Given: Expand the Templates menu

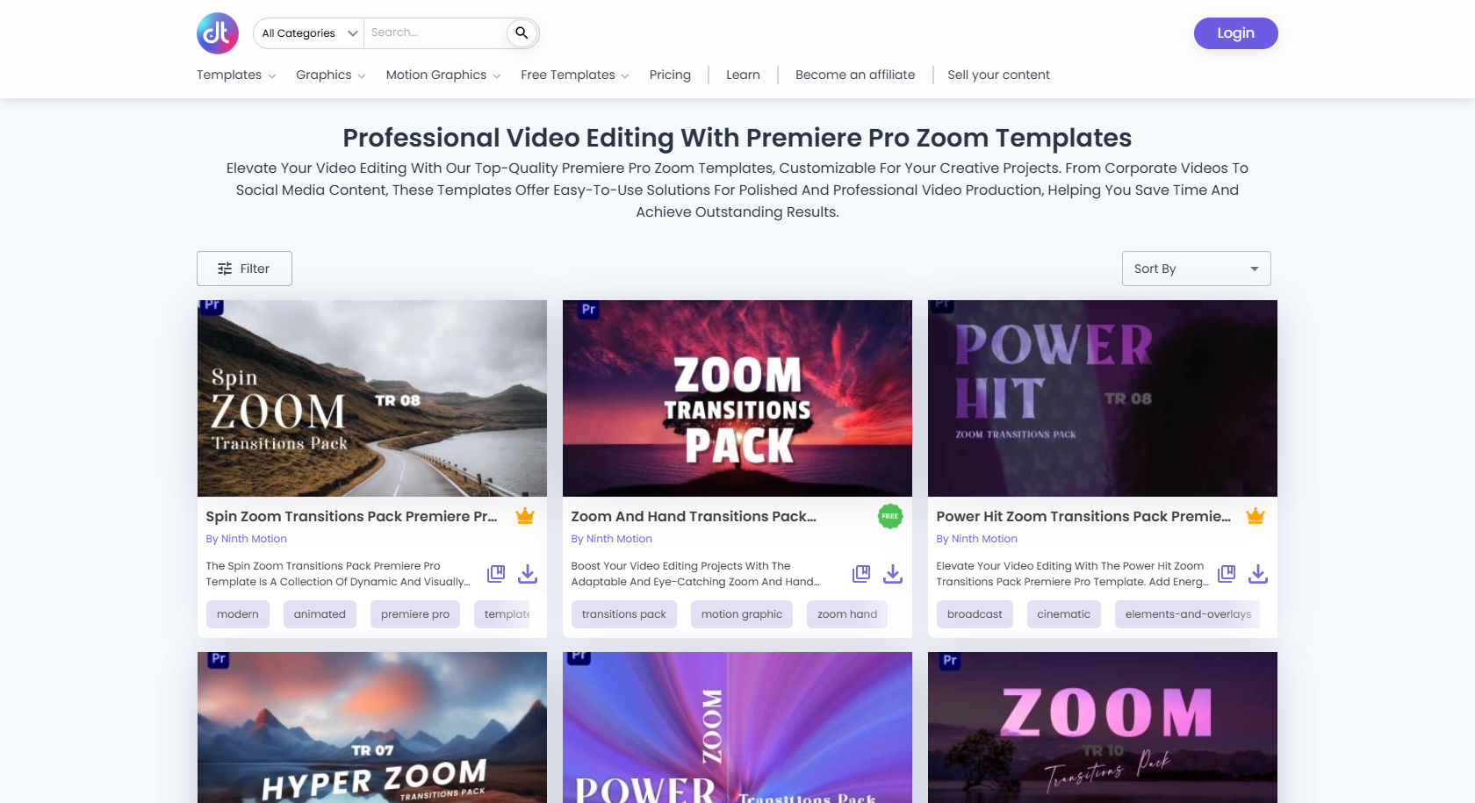Looking at the screenshot, I should [x=236, y=75].
